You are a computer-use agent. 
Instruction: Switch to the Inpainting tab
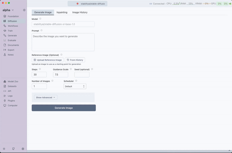[x=62, y=13]
